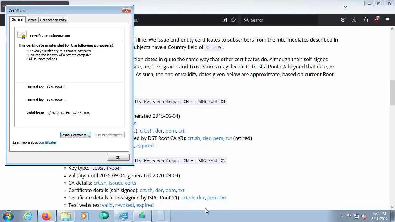The height and width of the screenshot is (222, 395).
Task: Open the green arrow app taskbar icon
Action: (142, 216)
